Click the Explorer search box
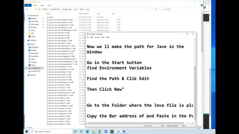This screenshot has width=239, height=134. click(181, 9)
